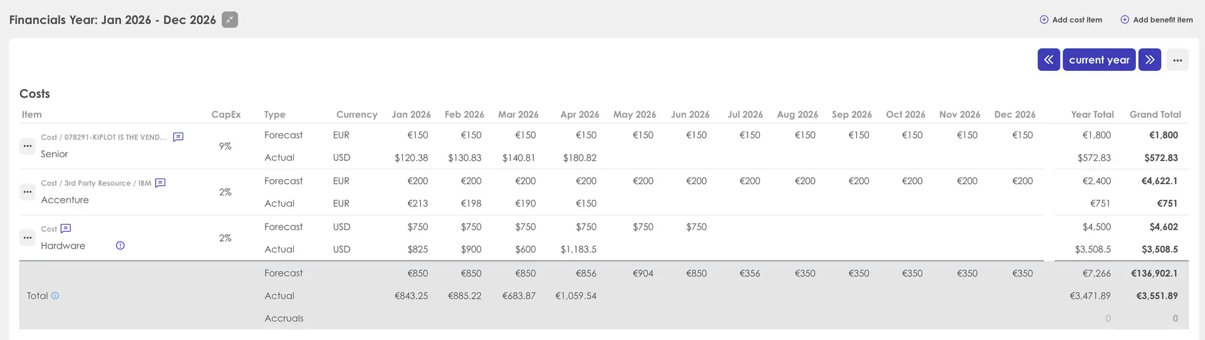The height and width of the screenshot is (340, 1205).
Task: Collapse the Financials Year panel icon
Action: click(230, 20)
